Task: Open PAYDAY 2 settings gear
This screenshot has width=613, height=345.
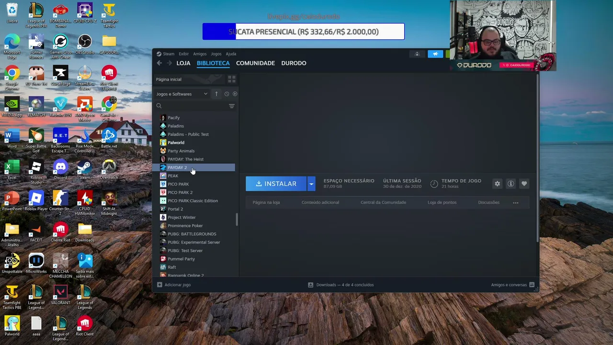Action: [497, 184]
